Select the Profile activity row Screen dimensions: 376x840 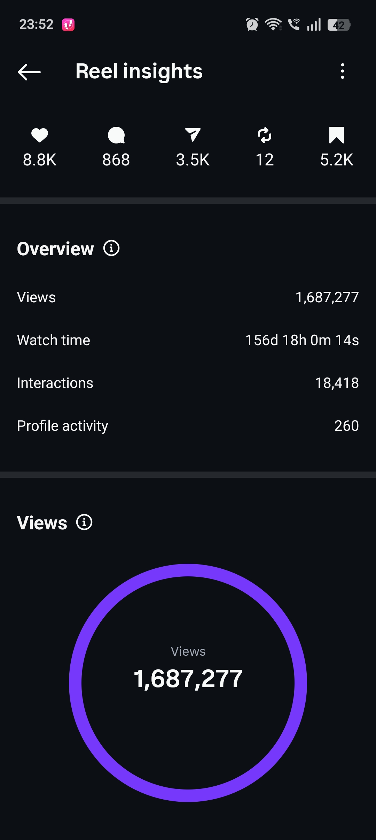(188, 426)
